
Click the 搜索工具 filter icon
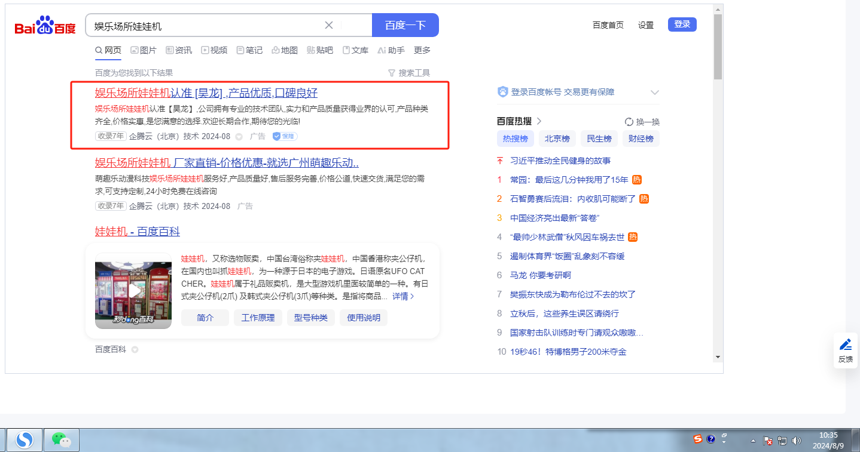pyautogui.click(x=392, y=73)
